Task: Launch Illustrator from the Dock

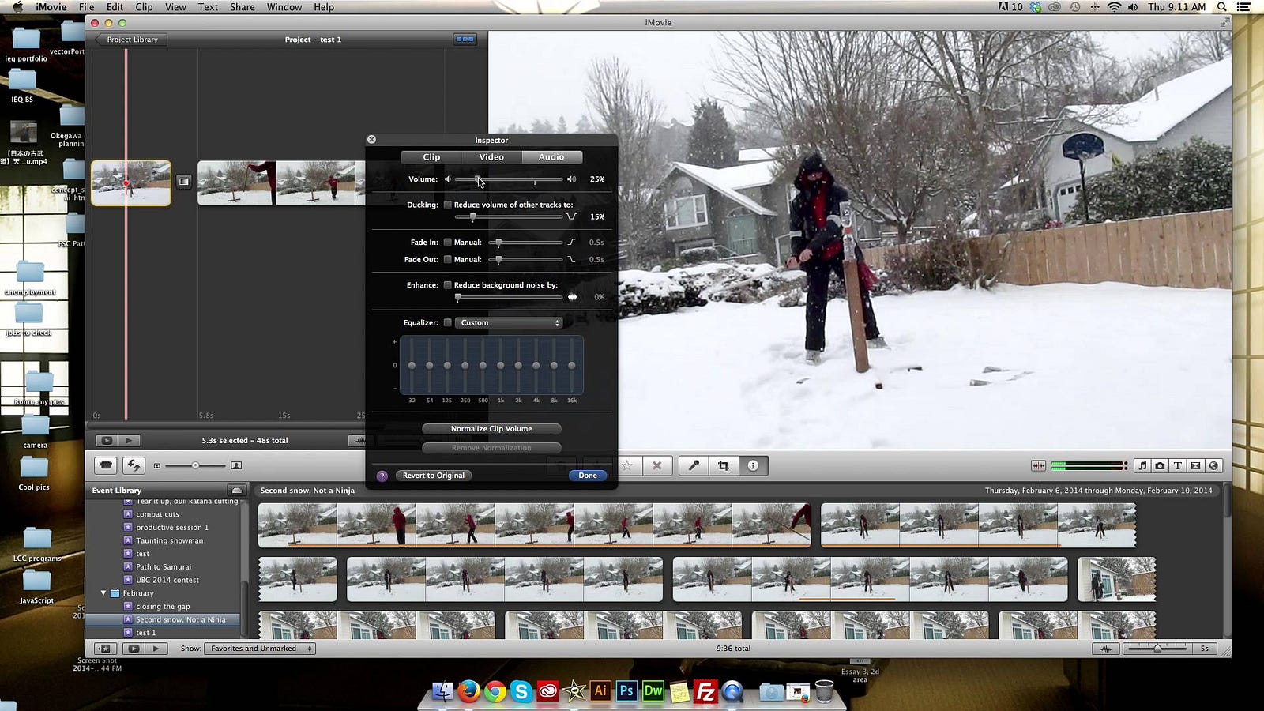Action: [x=600, y=691]
